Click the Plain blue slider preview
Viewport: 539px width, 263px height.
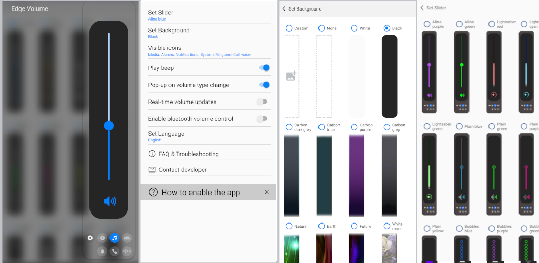(x=462, y=174)
